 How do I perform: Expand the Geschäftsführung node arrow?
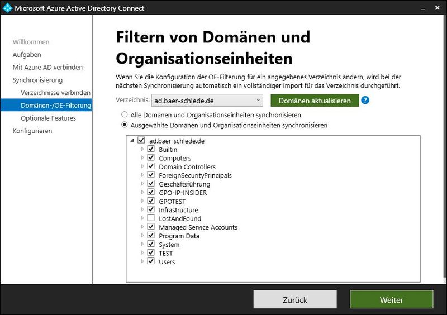tap(142, 183)
